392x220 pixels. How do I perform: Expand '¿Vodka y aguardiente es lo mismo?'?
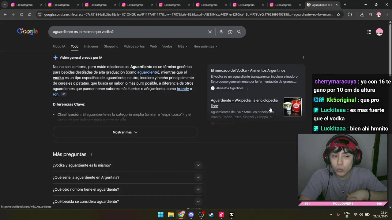(127, 165)
